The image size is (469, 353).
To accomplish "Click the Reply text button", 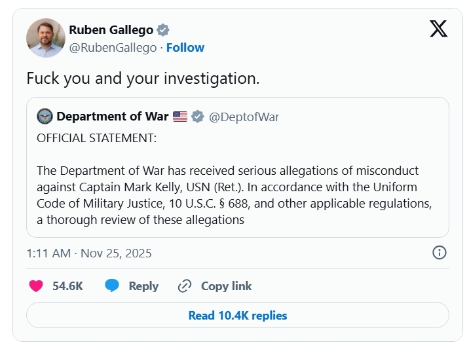I will (x=143, y=286).
